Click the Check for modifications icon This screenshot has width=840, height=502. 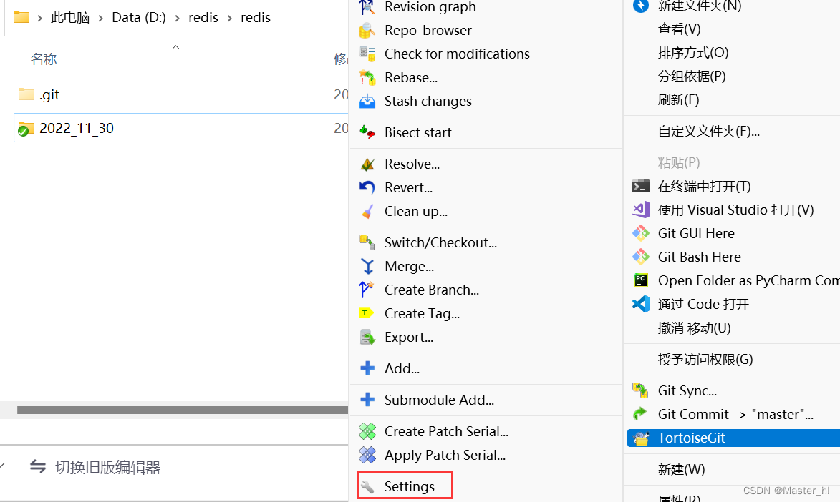367,54
